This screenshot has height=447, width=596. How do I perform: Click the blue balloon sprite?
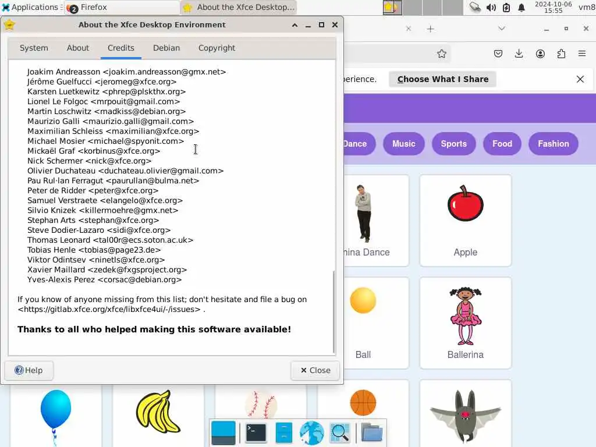56,416
